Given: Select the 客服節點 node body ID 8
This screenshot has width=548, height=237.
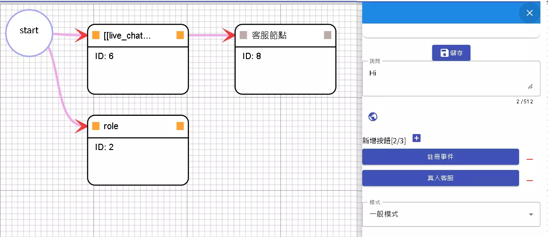Looking at the screenshot, I should click(285, 71).
